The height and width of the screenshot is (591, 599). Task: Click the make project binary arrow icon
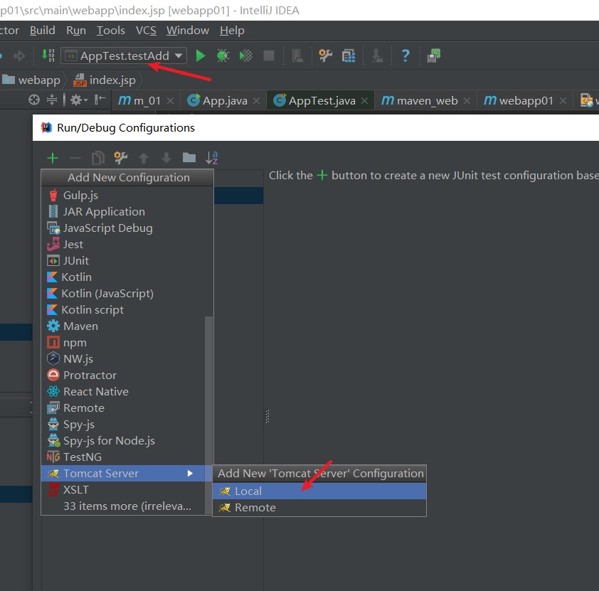click(x=48, y=55)
